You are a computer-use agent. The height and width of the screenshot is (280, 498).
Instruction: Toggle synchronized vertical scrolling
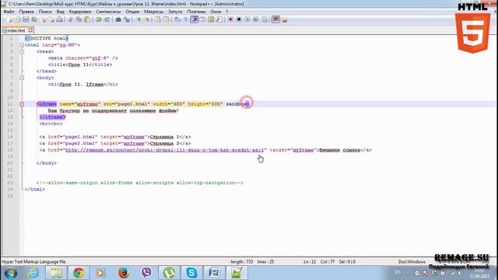(x=158, y=19)
